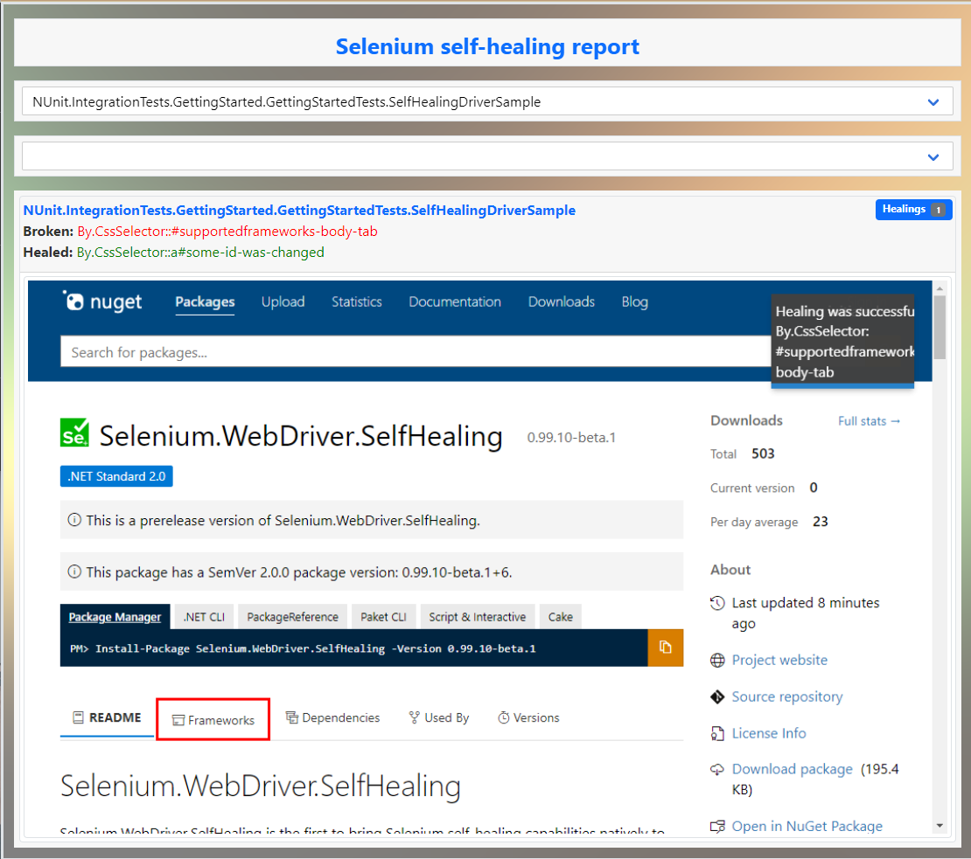Open the License Info link
The width and height of the screenshot is (971, 859).
point(769,733)
